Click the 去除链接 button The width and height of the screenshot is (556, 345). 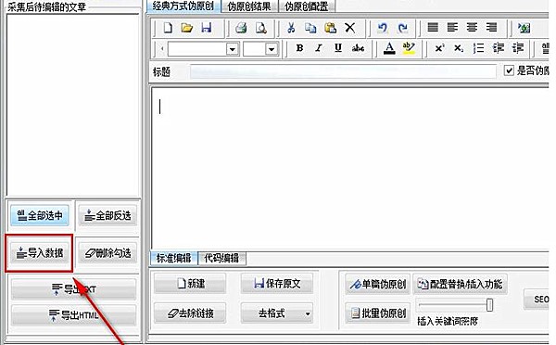click(190, 313)
